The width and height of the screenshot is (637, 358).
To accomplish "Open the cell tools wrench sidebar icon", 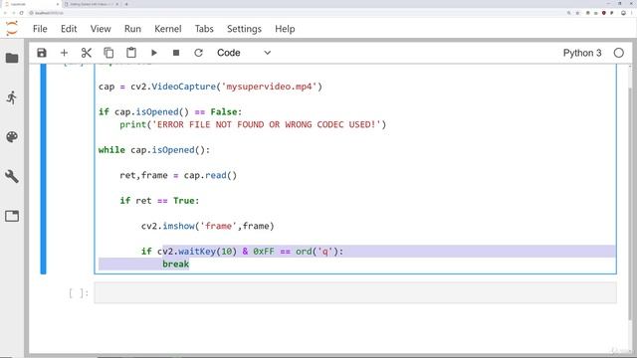I will [12, 176].
